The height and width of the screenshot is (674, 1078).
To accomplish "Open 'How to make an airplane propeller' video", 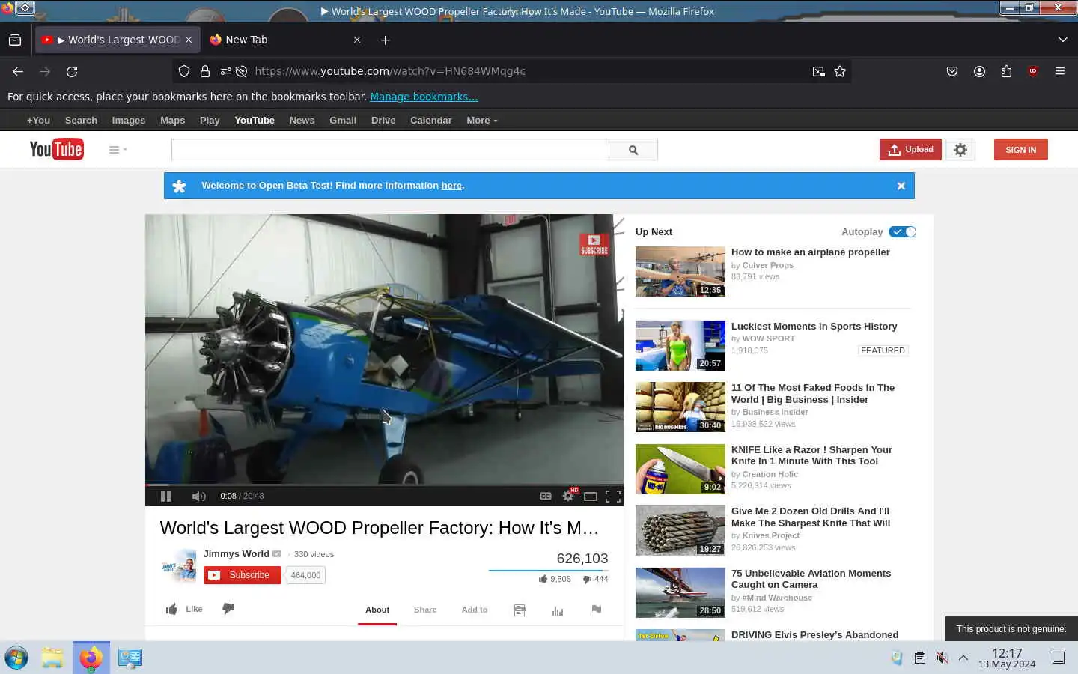I will click(x=811, y=252).
